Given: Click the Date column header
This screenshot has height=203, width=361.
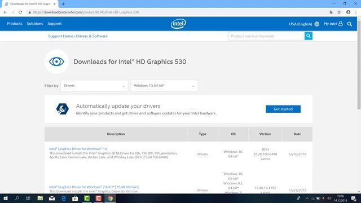Looking at the screenshot, I should pyautogui.click(x=297, y=134).
